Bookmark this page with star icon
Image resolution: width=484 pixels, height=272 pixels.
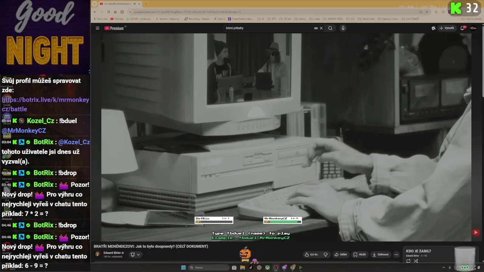pos(427,12)
